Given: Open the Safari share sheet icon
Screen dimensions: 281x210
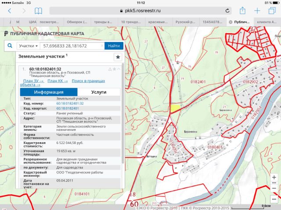Looking at the screenshot, I should (x=242, y=10).
